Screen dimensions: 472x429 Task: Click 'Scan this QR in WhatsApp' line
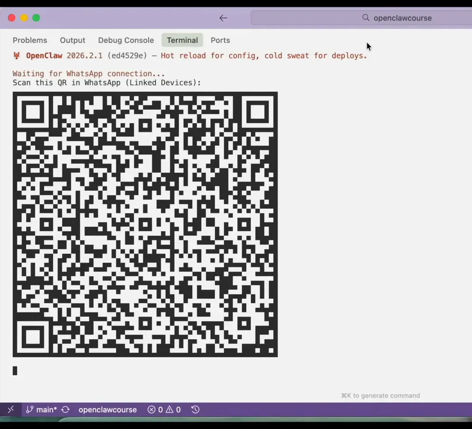pyautogui.click(x=107, y=82)
